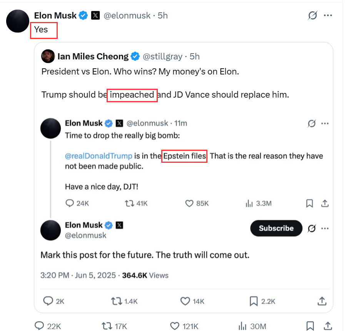Share the outer post via share icon
Screen dimensions: 346x331
coord(328,326)
